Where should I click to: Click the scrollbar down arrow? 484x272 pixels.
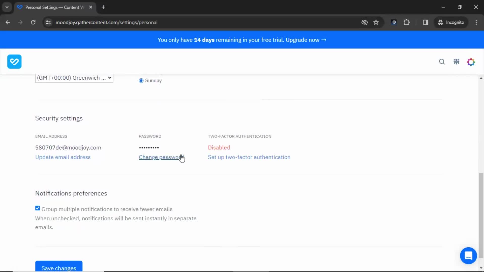pos(481,268)
